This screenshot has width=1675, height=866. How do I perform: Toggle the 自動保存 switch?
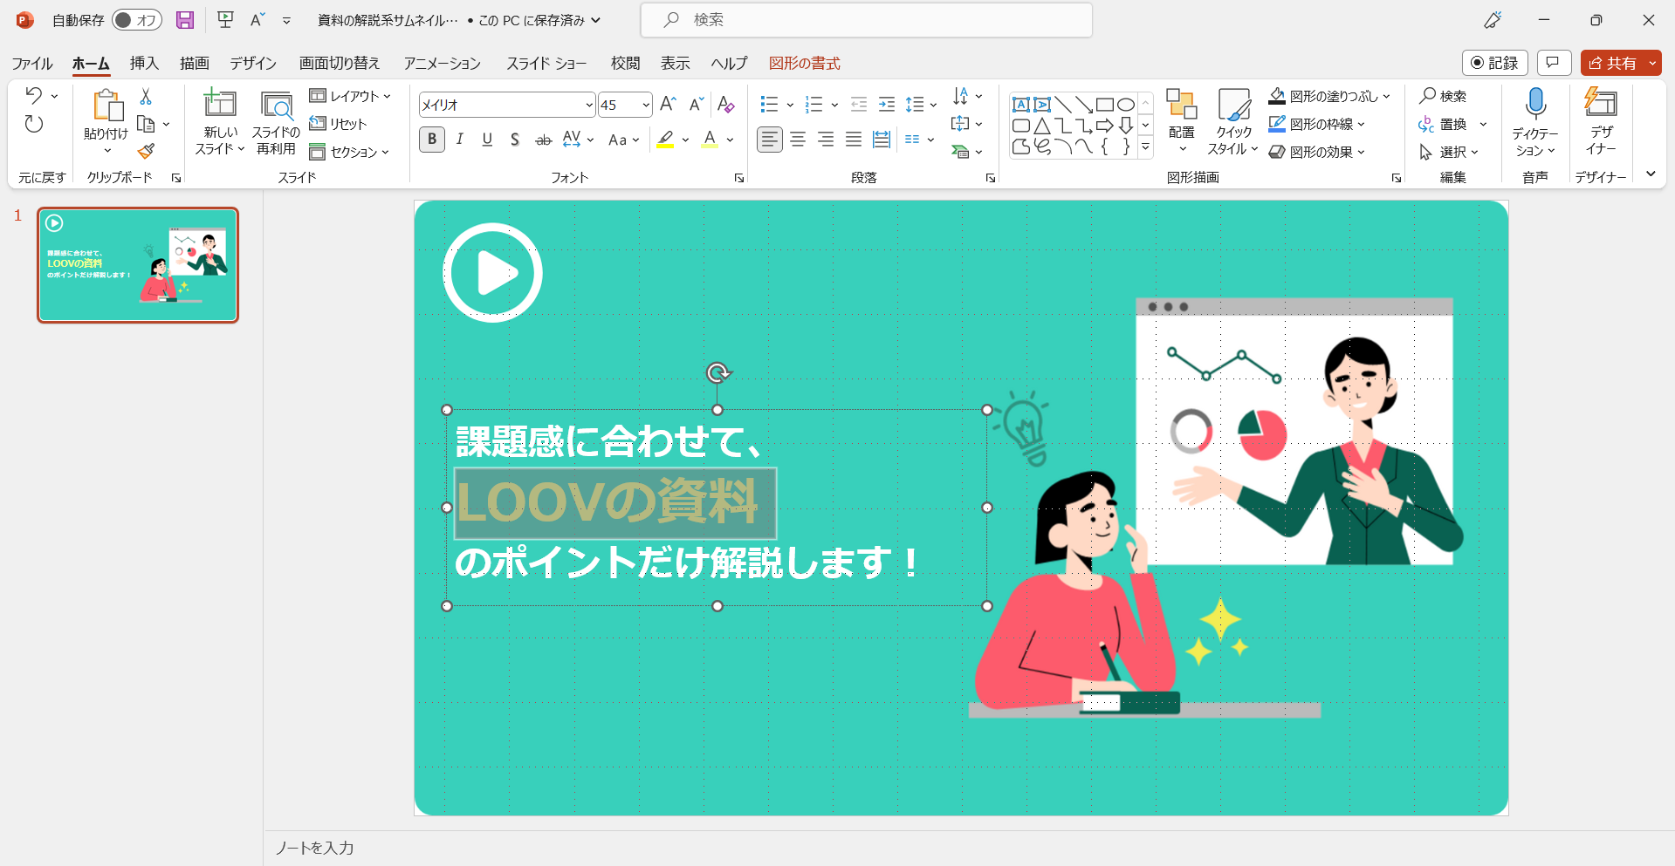click(x=137, y=20)
